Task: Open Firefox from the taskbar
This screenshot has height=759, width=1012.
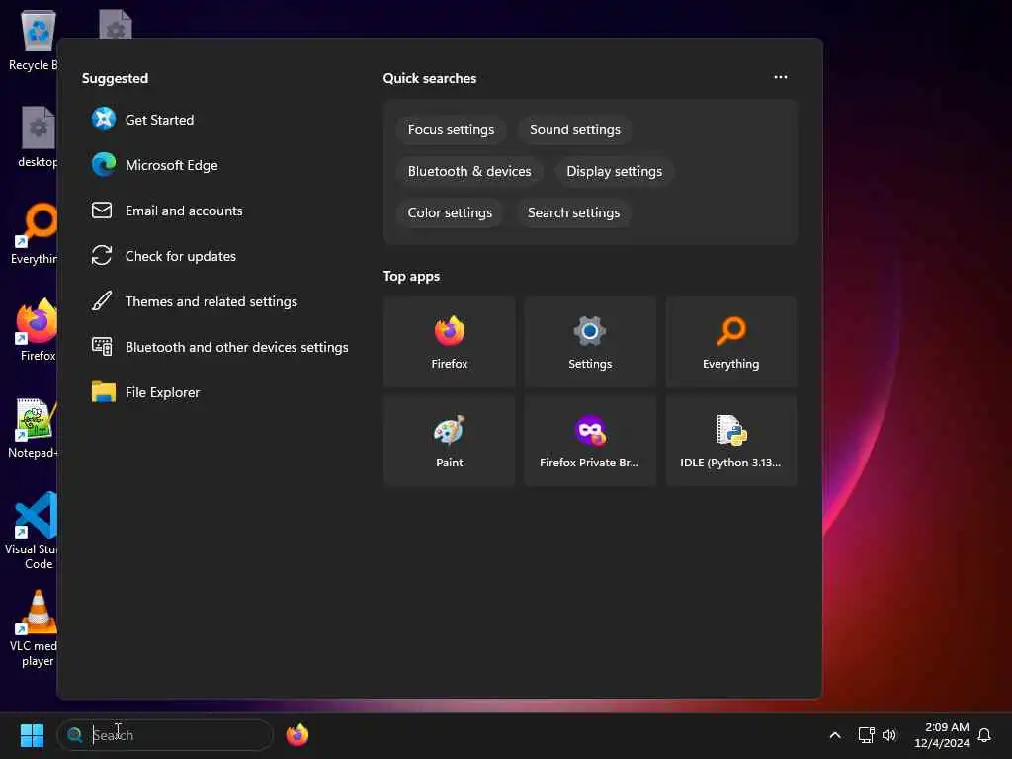Action: pyautogui.click(x=297, y=735)
